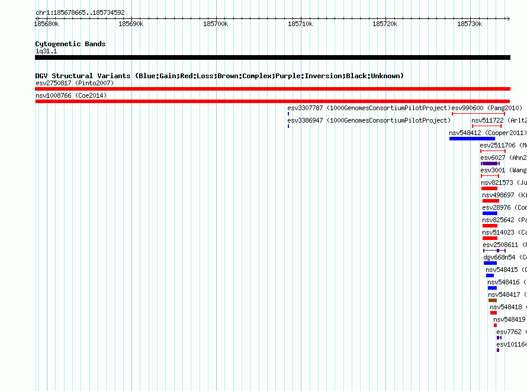Click the nsv548418 variant label

pos(508,307)
